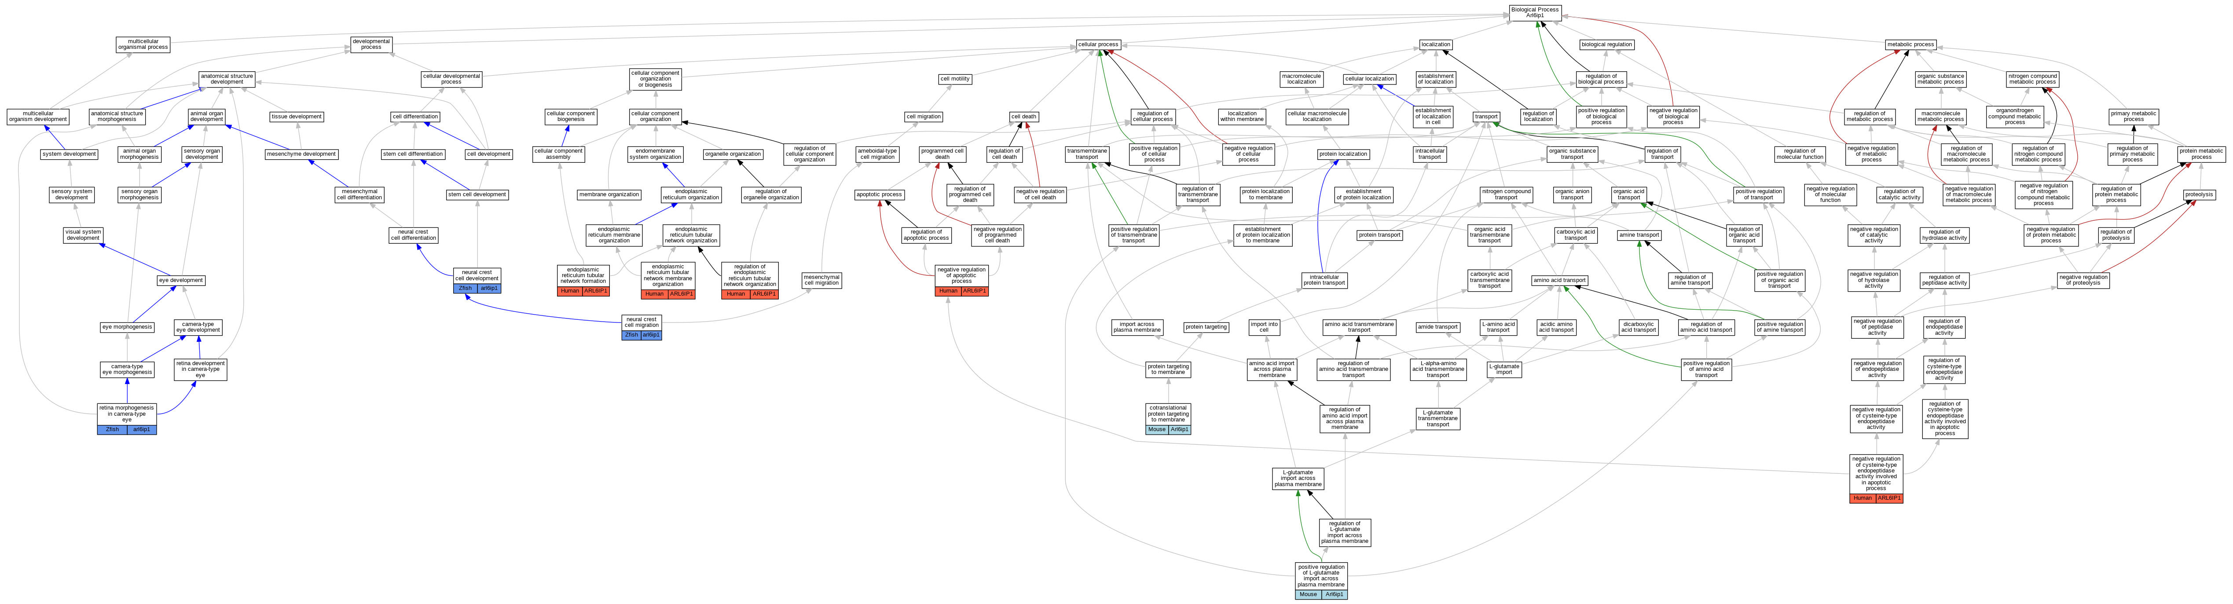Click the 'eye morphogenesis' node
2233x604 pixels.
pos(128,328)
